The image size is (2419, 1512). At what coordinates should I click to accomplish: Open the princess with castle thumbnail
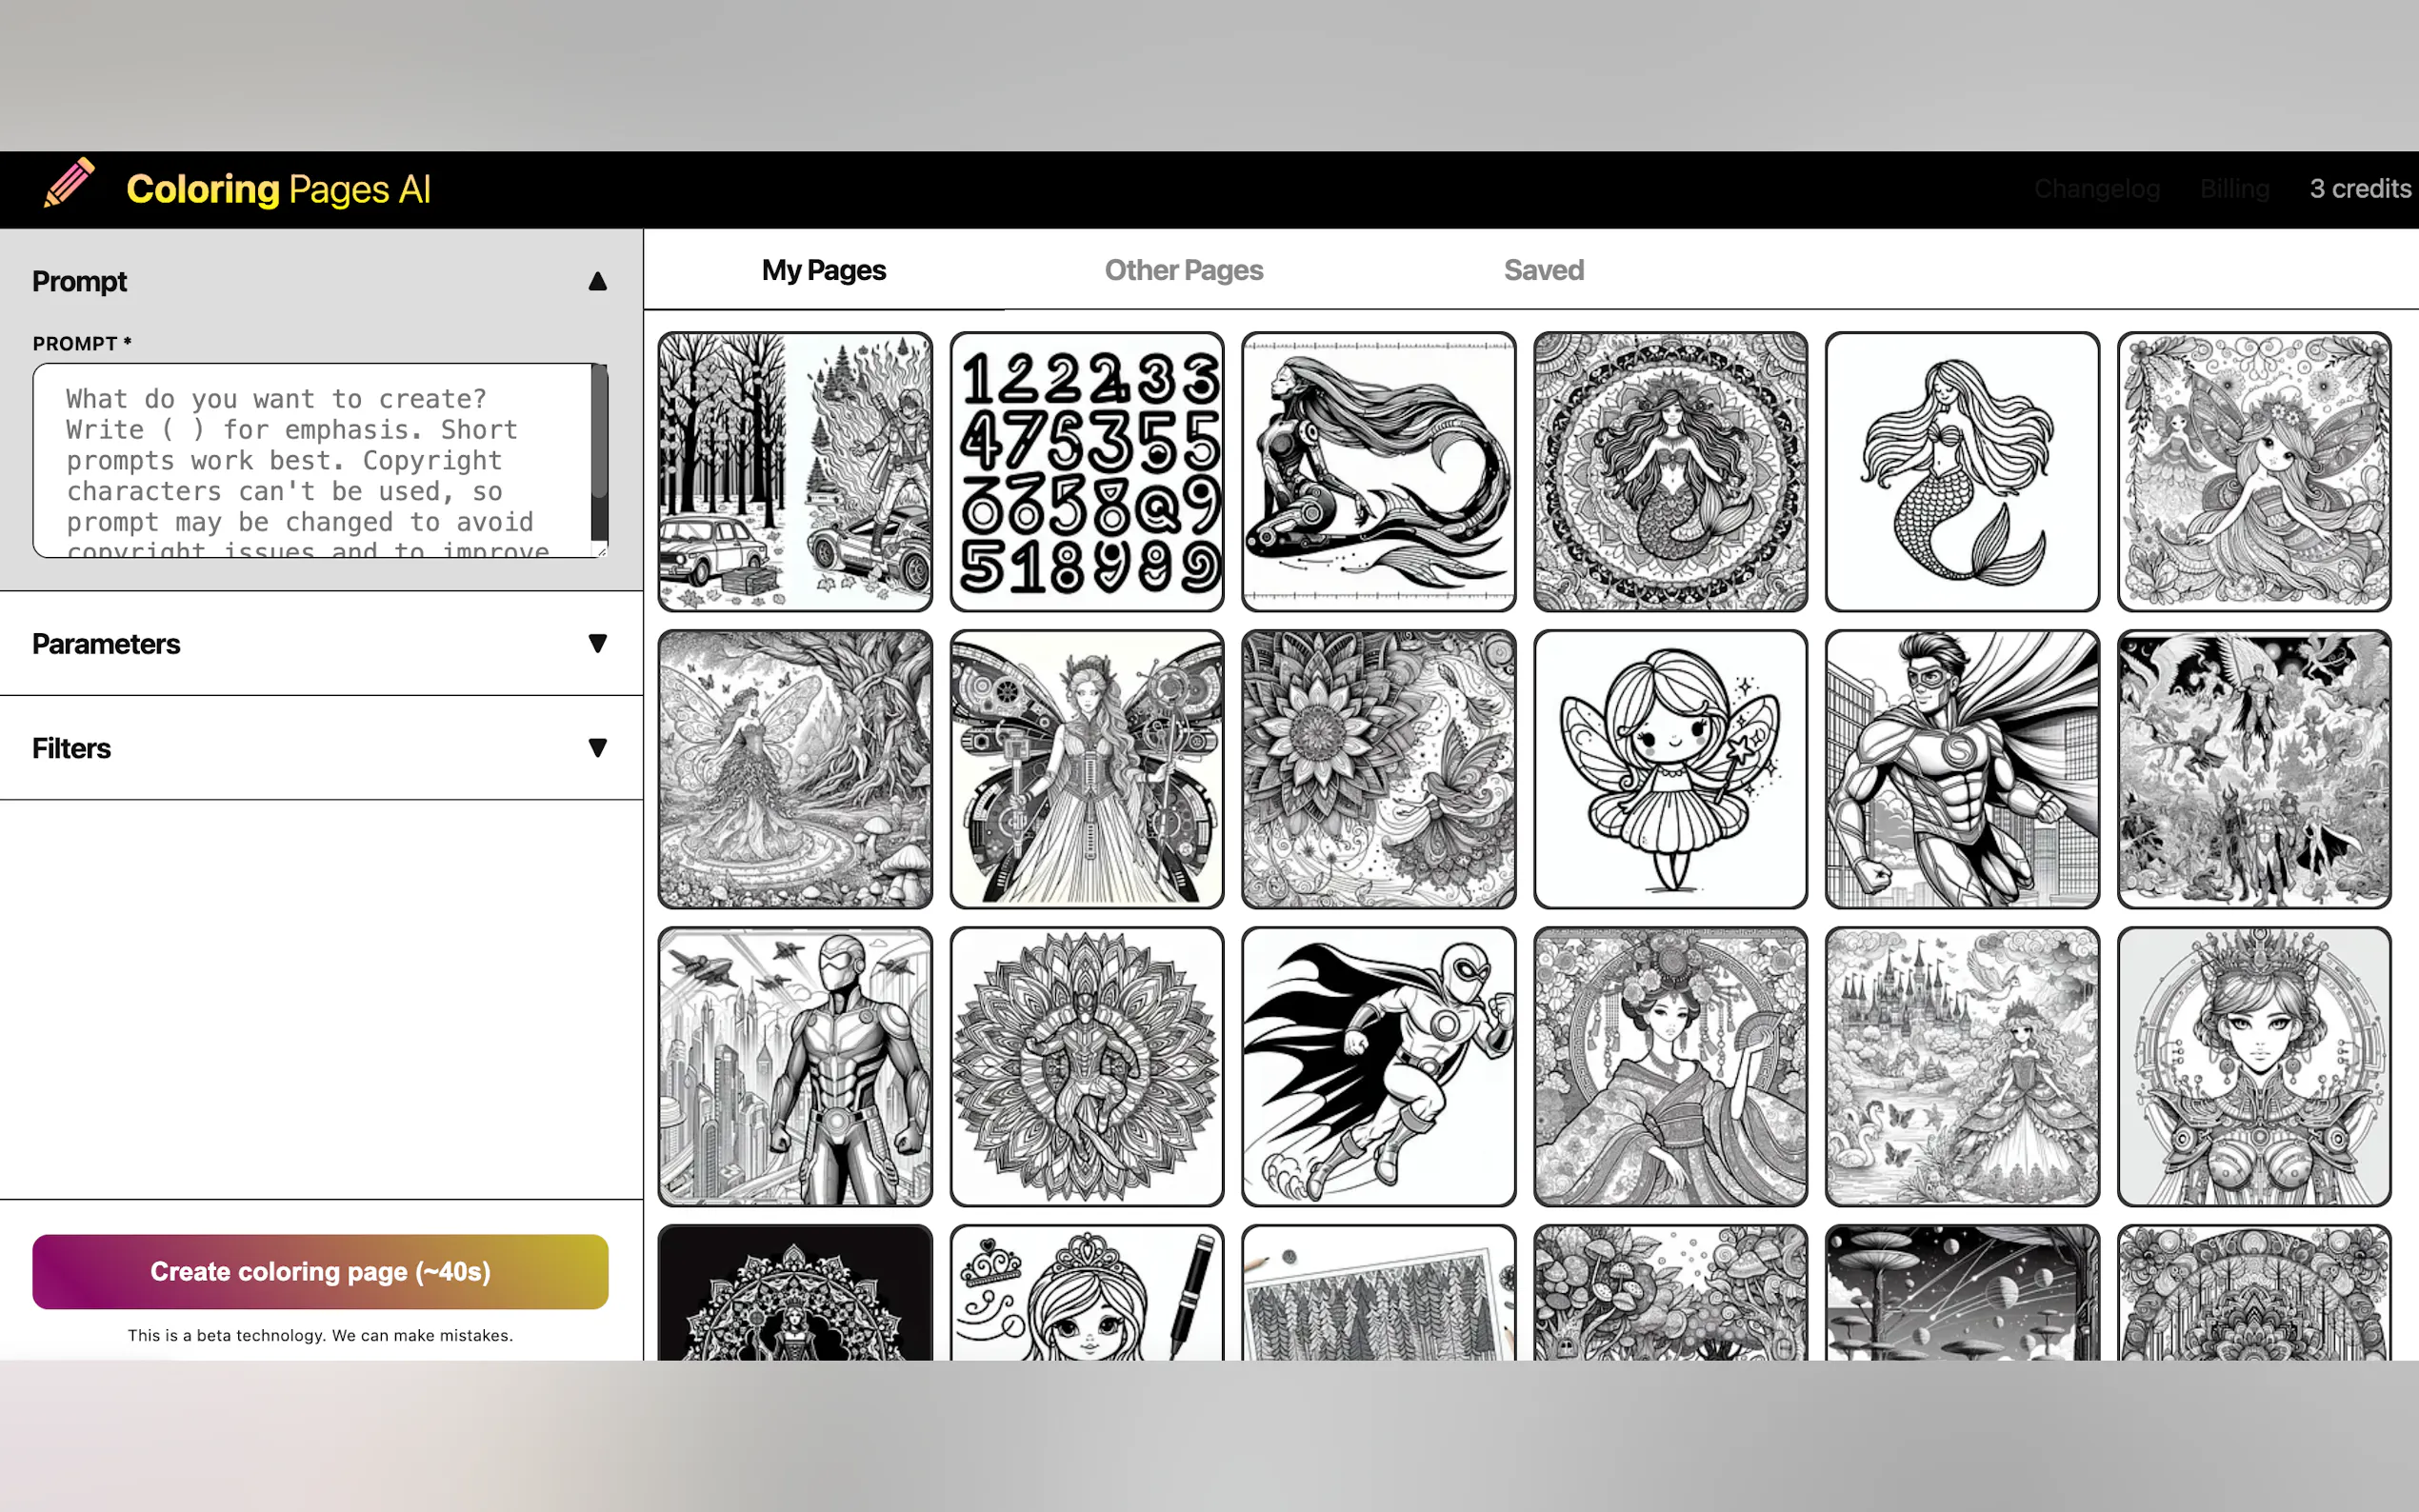1961,1066
